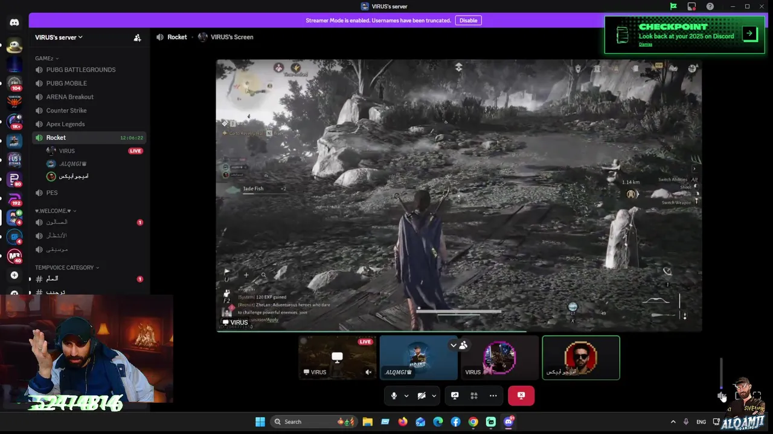Open more options ellipsis in call controls

point(493,395)
